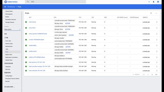Viewport: 164px width, 92px height.
Task: Go to first page of pods
Action: click(x=144, y=74)
